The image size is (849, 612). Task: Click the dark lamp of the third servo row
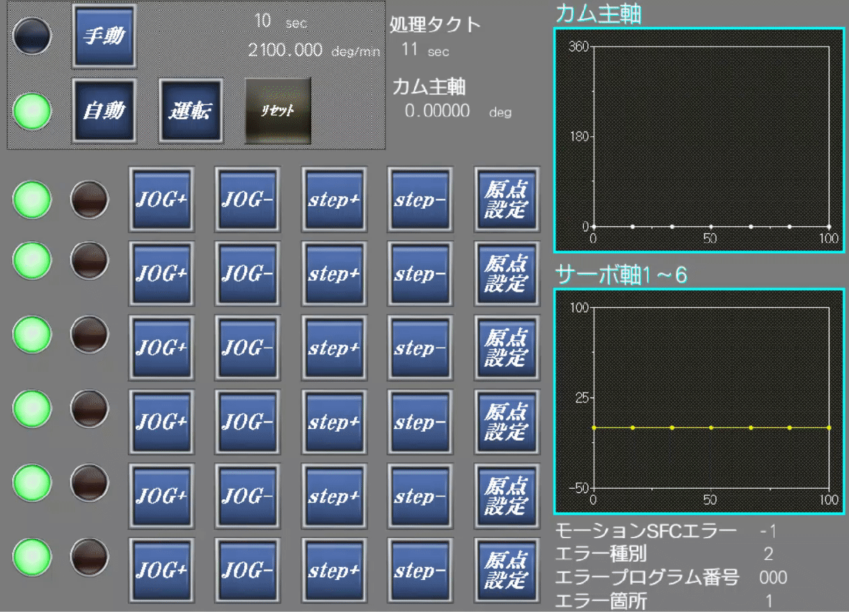90,334
